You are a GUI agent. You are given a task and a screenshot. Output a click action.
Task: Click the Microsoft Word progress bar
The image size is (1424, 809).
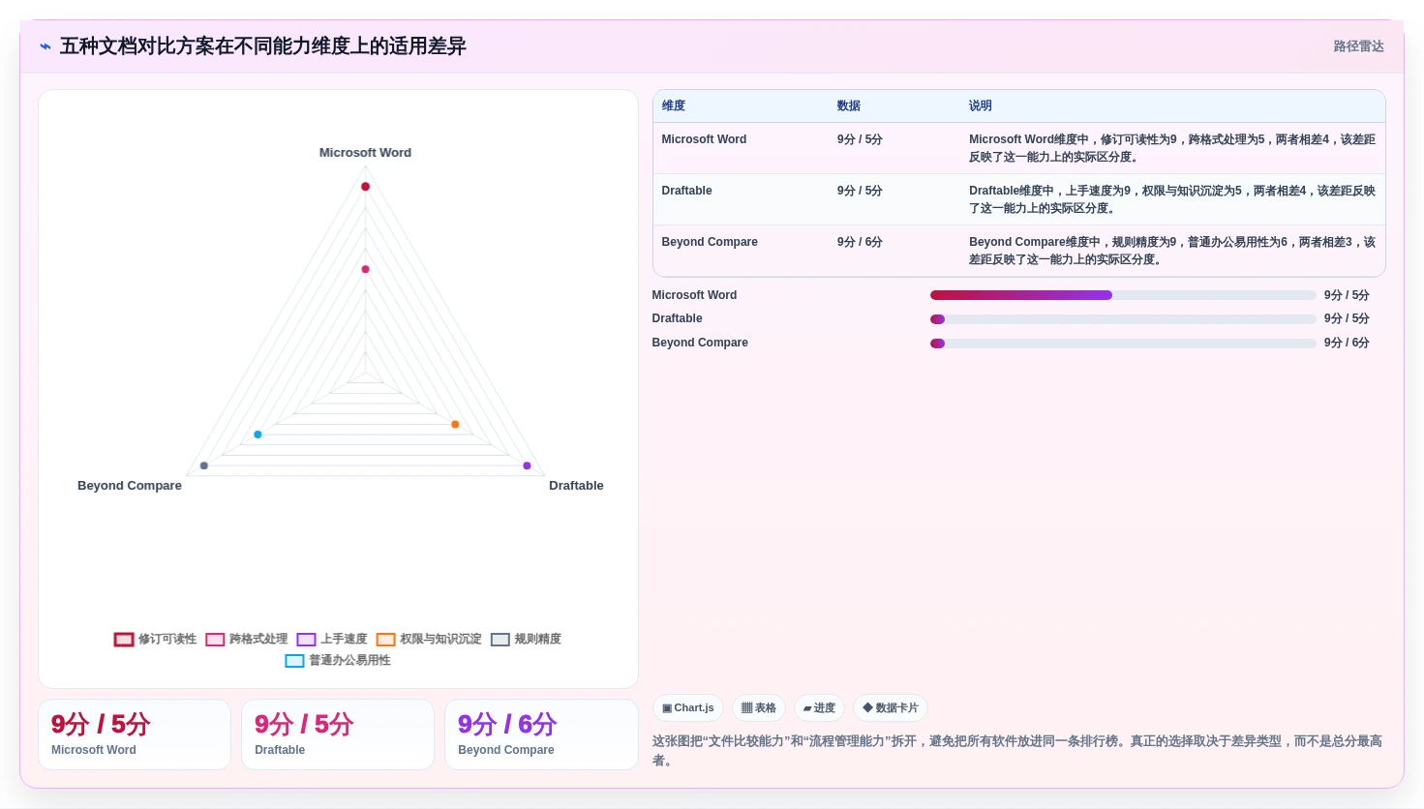click(1123, 295)
